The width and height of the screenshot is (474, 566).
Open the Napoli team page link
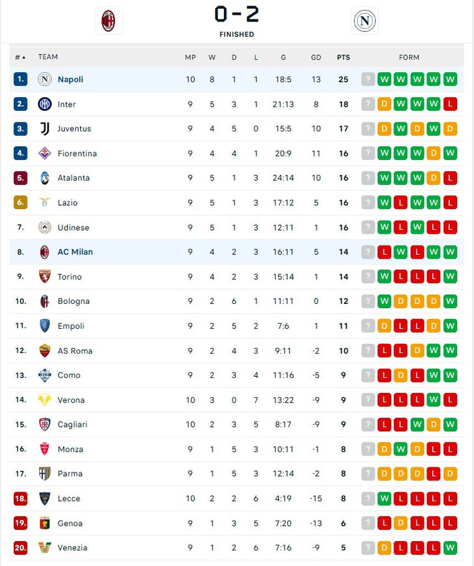coord(71,79)
